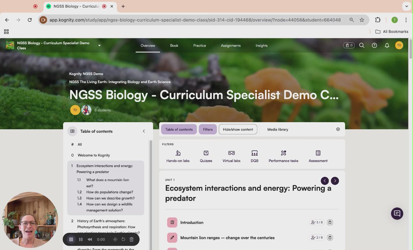
Task: Open the class switcher dropdown arrow
Action: (x=99, y=45)
